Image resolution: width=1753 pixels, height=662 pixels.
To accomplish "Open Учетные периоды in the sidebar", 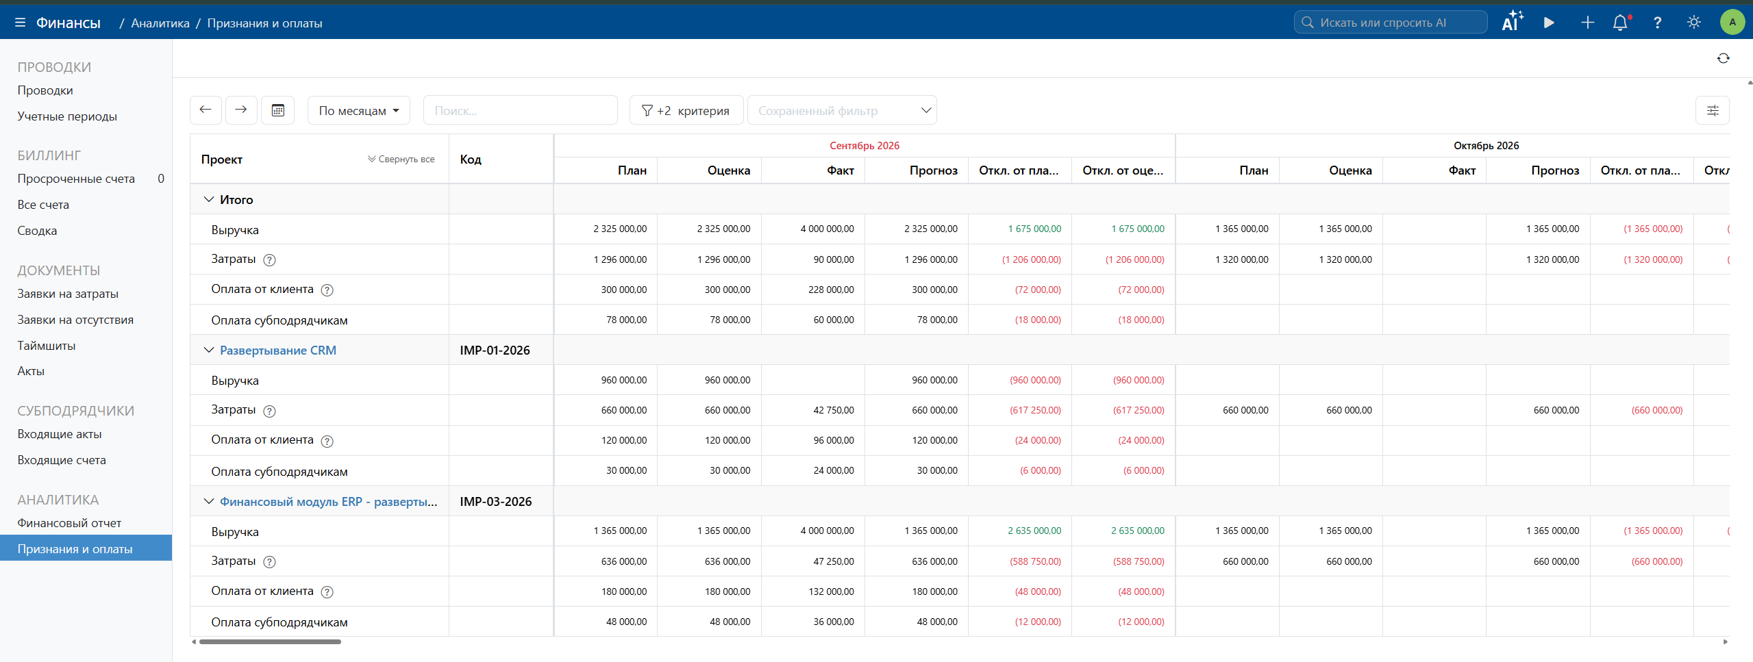I will point(67,116).
